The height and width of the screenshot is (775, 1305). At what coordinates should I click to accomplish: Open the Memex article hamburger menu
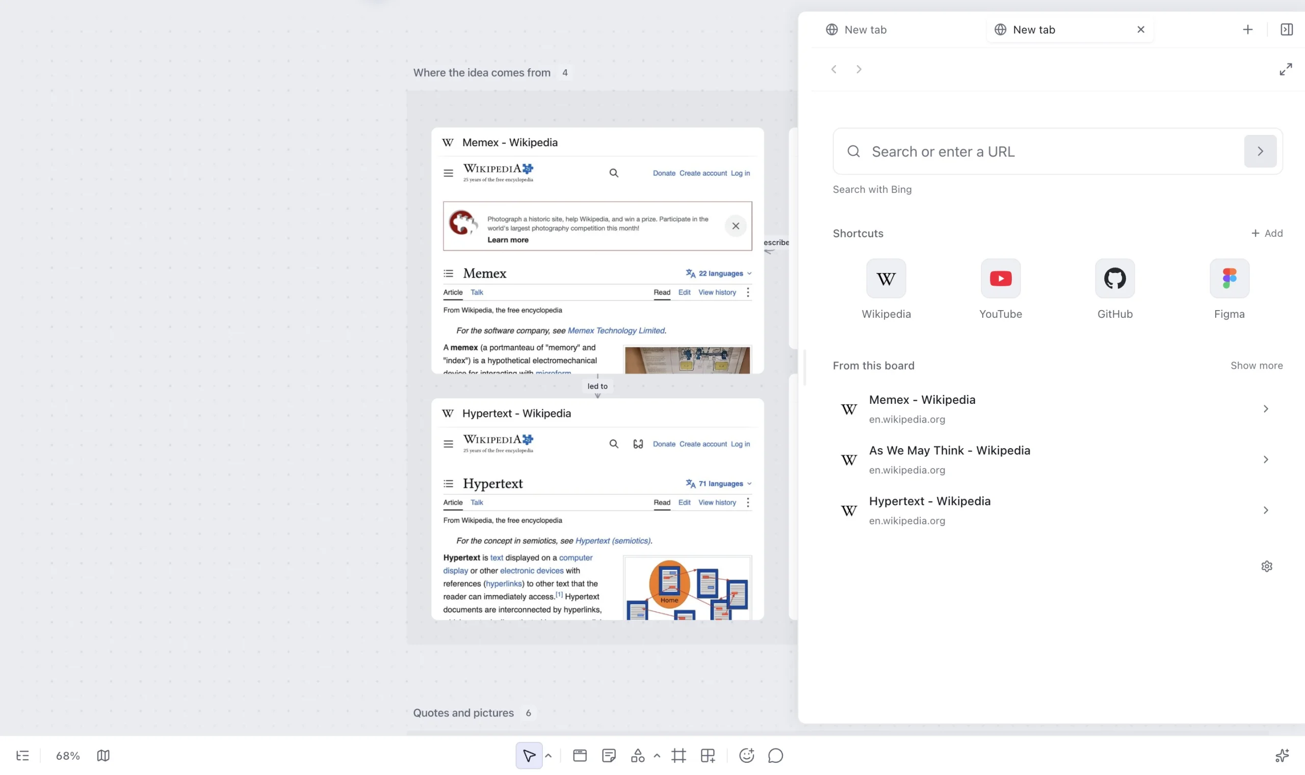[x=448, y=173]
